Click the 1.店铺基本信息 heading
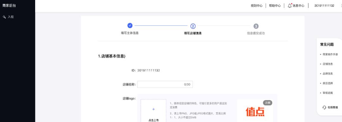Image resolution: width=342 pixels, height=122 pixels. (112, 56)
